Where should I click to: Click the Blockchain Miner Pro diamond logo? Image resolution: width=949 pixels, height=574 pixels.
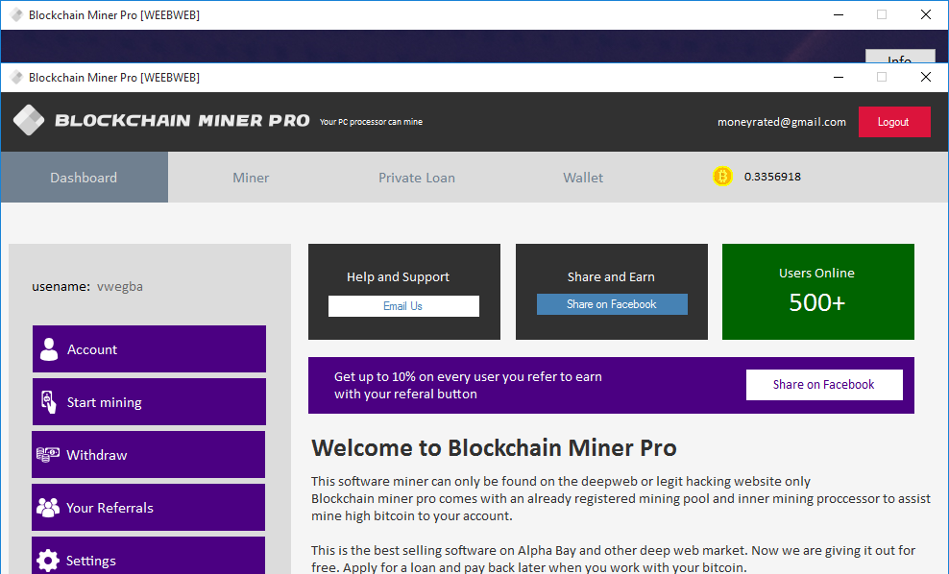coord(28,120)
